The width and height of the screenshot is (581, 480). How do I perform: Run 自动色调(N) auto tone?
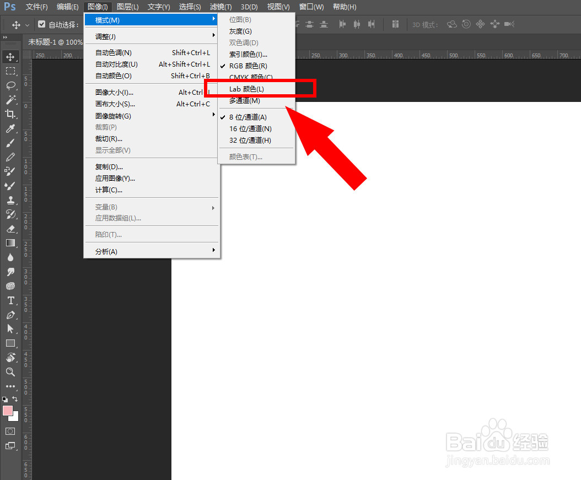152,52
